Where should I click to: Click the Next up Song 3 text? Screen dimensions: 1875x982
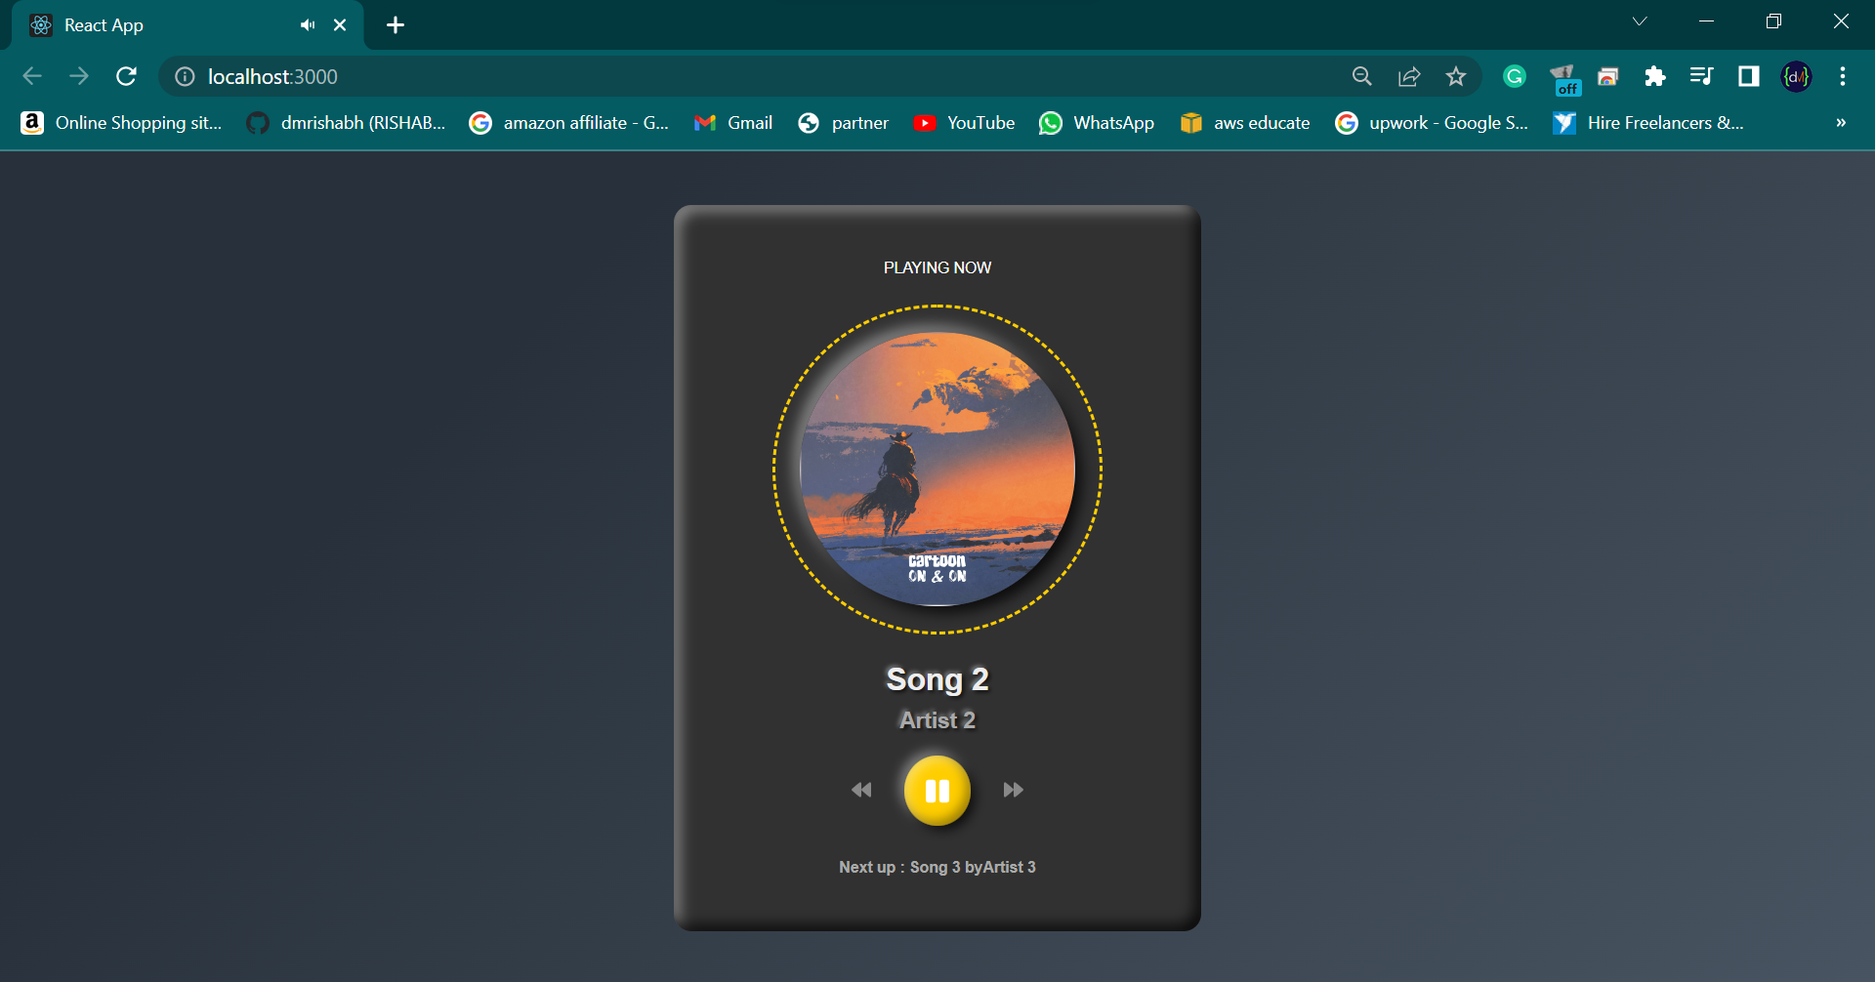pos(937,867)
